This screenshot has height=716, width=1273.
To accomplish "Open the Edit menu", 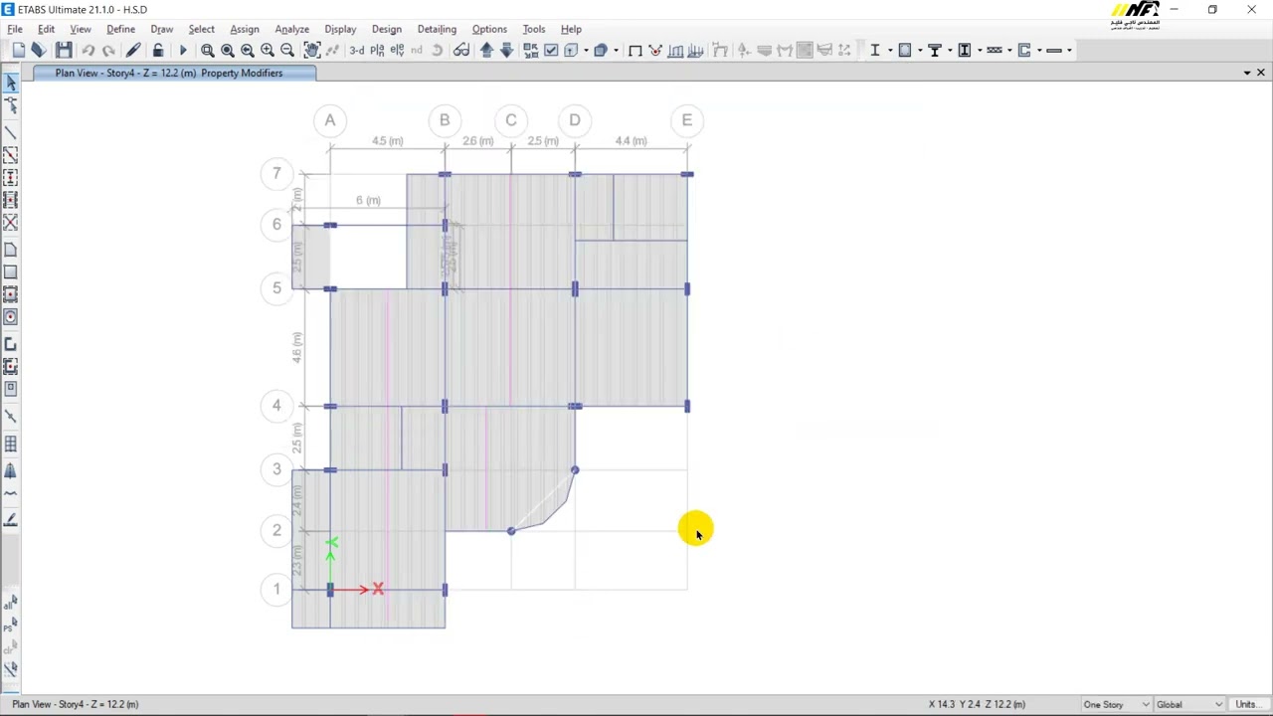I will 46,29.
